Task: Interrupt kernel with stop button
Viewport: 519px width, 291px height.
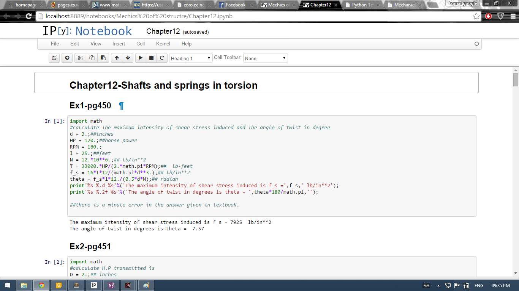Action: click(151, 58)
